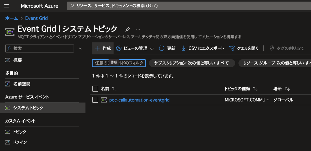Viewport: 311px width, 151px height.
Task: Click タグの割り当て in the toolbar
Action: pyautogui.click(x=287, y=48)
